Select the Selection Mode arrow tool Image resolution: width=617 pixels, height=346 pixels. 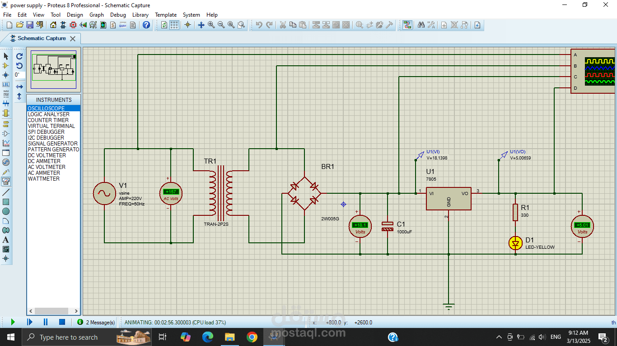6,56
